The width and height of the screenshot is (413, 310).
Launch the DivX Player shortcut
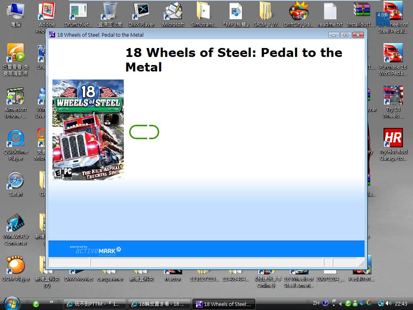pos(141,12)
